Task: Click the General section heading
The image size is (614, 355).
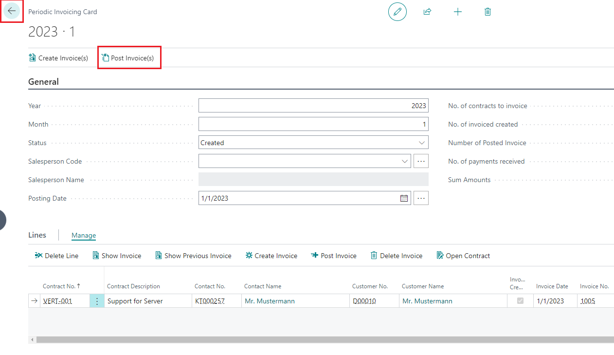Action: (x=43, y=82)
